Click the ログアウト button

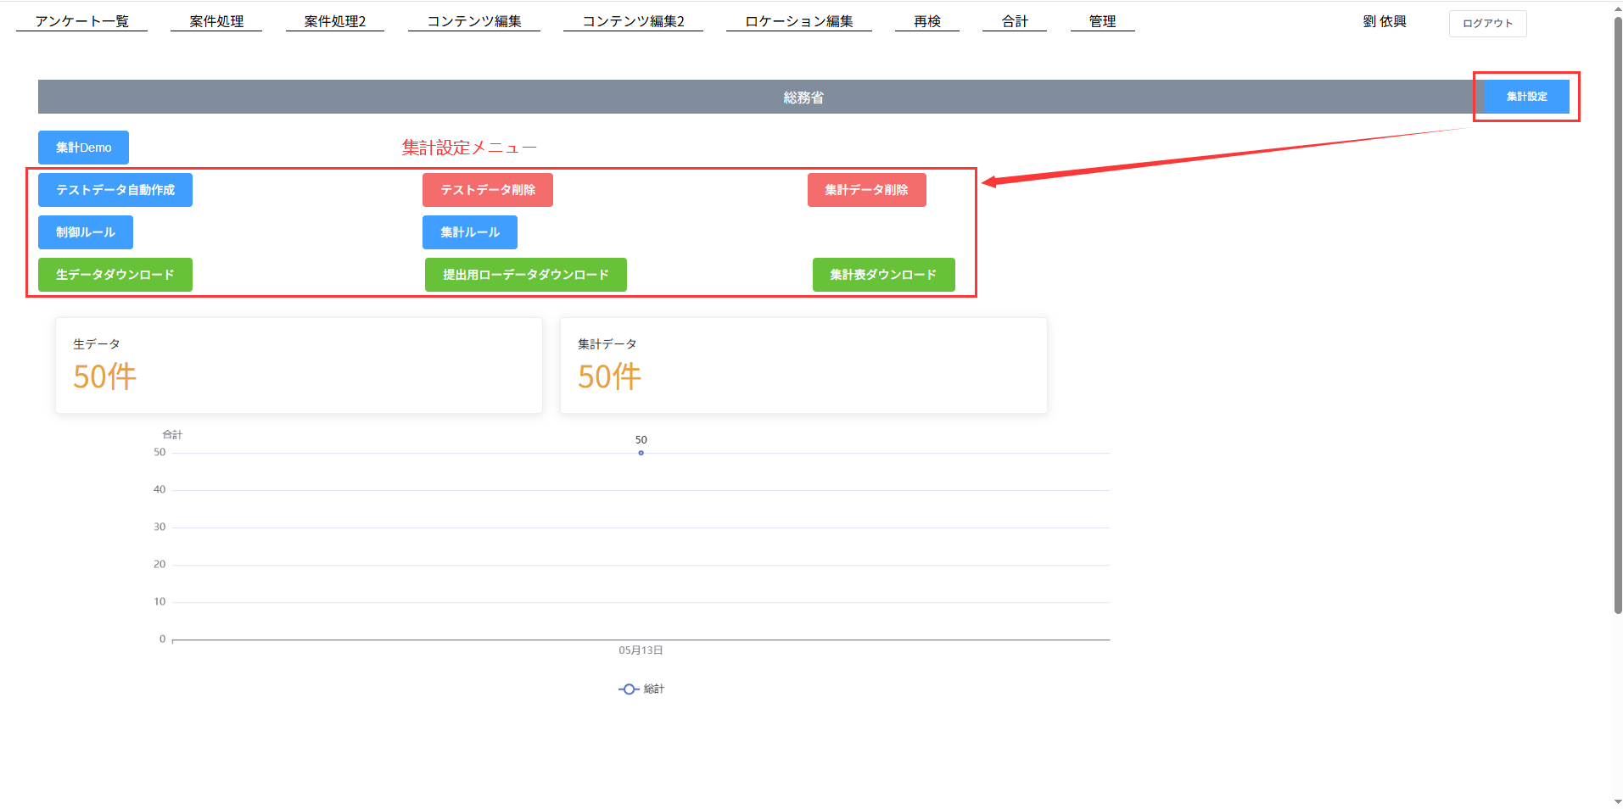(x=1487, y=24)
